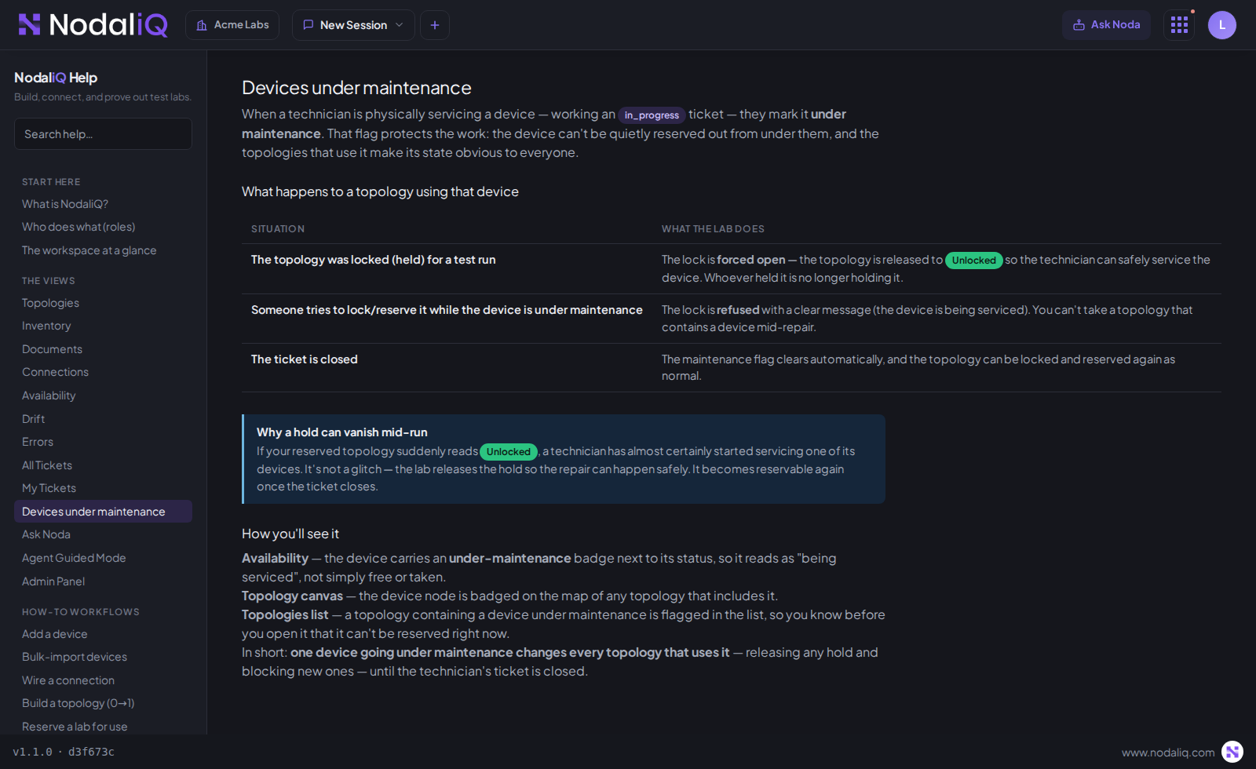Open the apps grid menu icon
Screen dimensions: 1256x769
pyautogui.click(x=1179, y=25)
